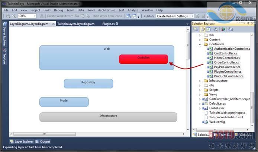Screen dimensions: 258x152
Task: Click the Zoom Out magnifier icon
Action: tap(14, 16)
